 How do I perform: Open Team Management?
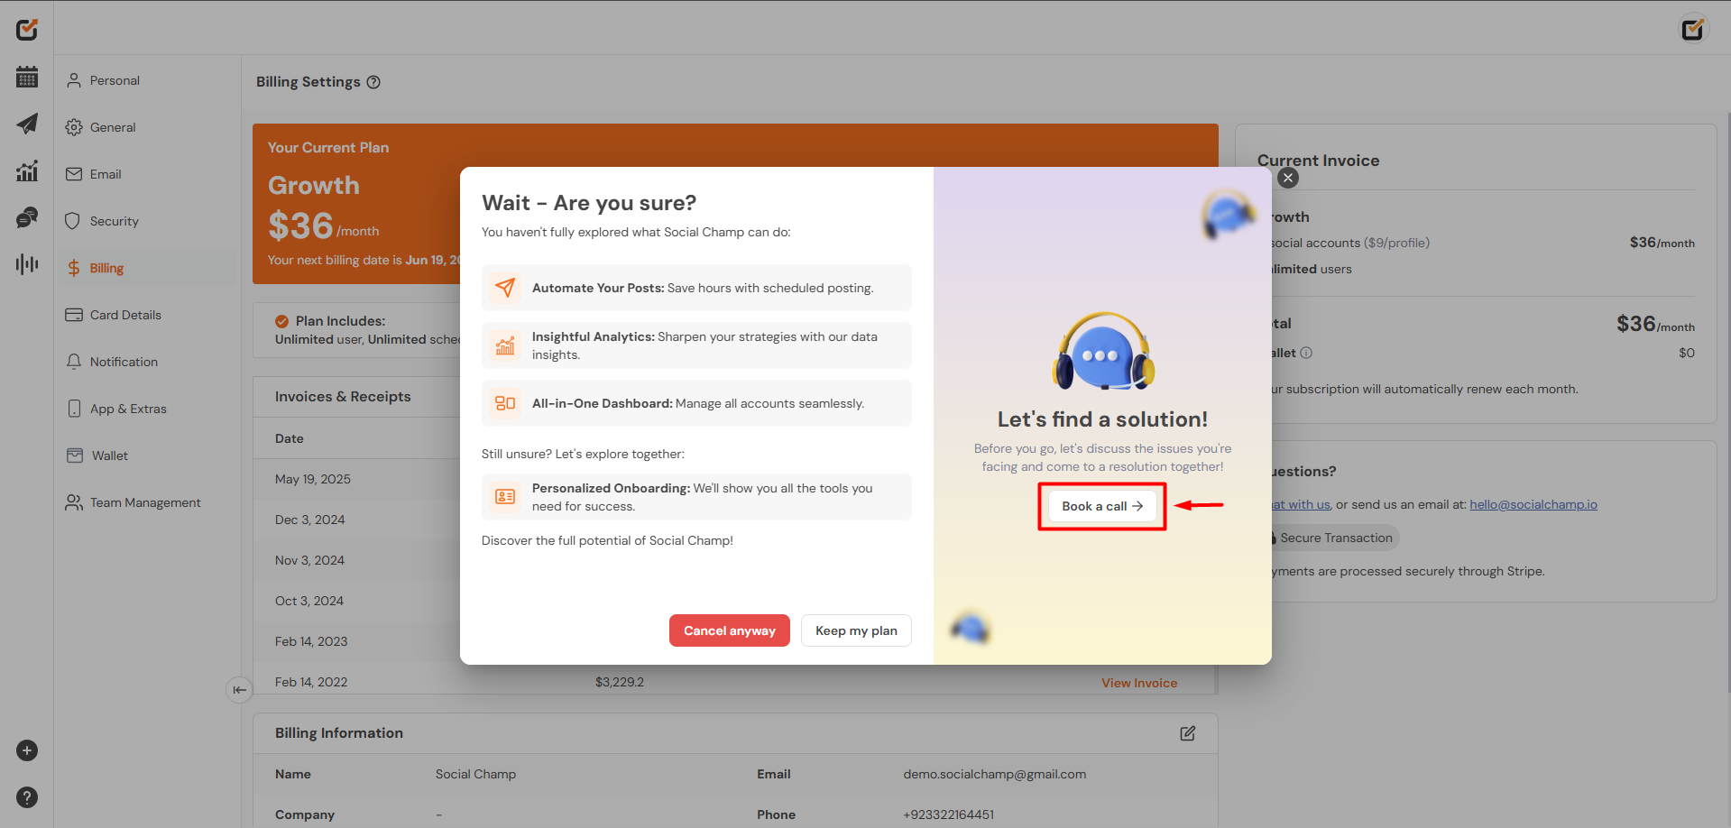147,502
